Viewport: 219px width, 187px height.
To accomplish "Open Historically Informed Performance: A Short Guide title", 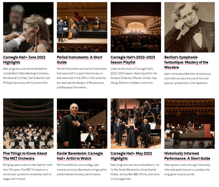I will (187, 156).
